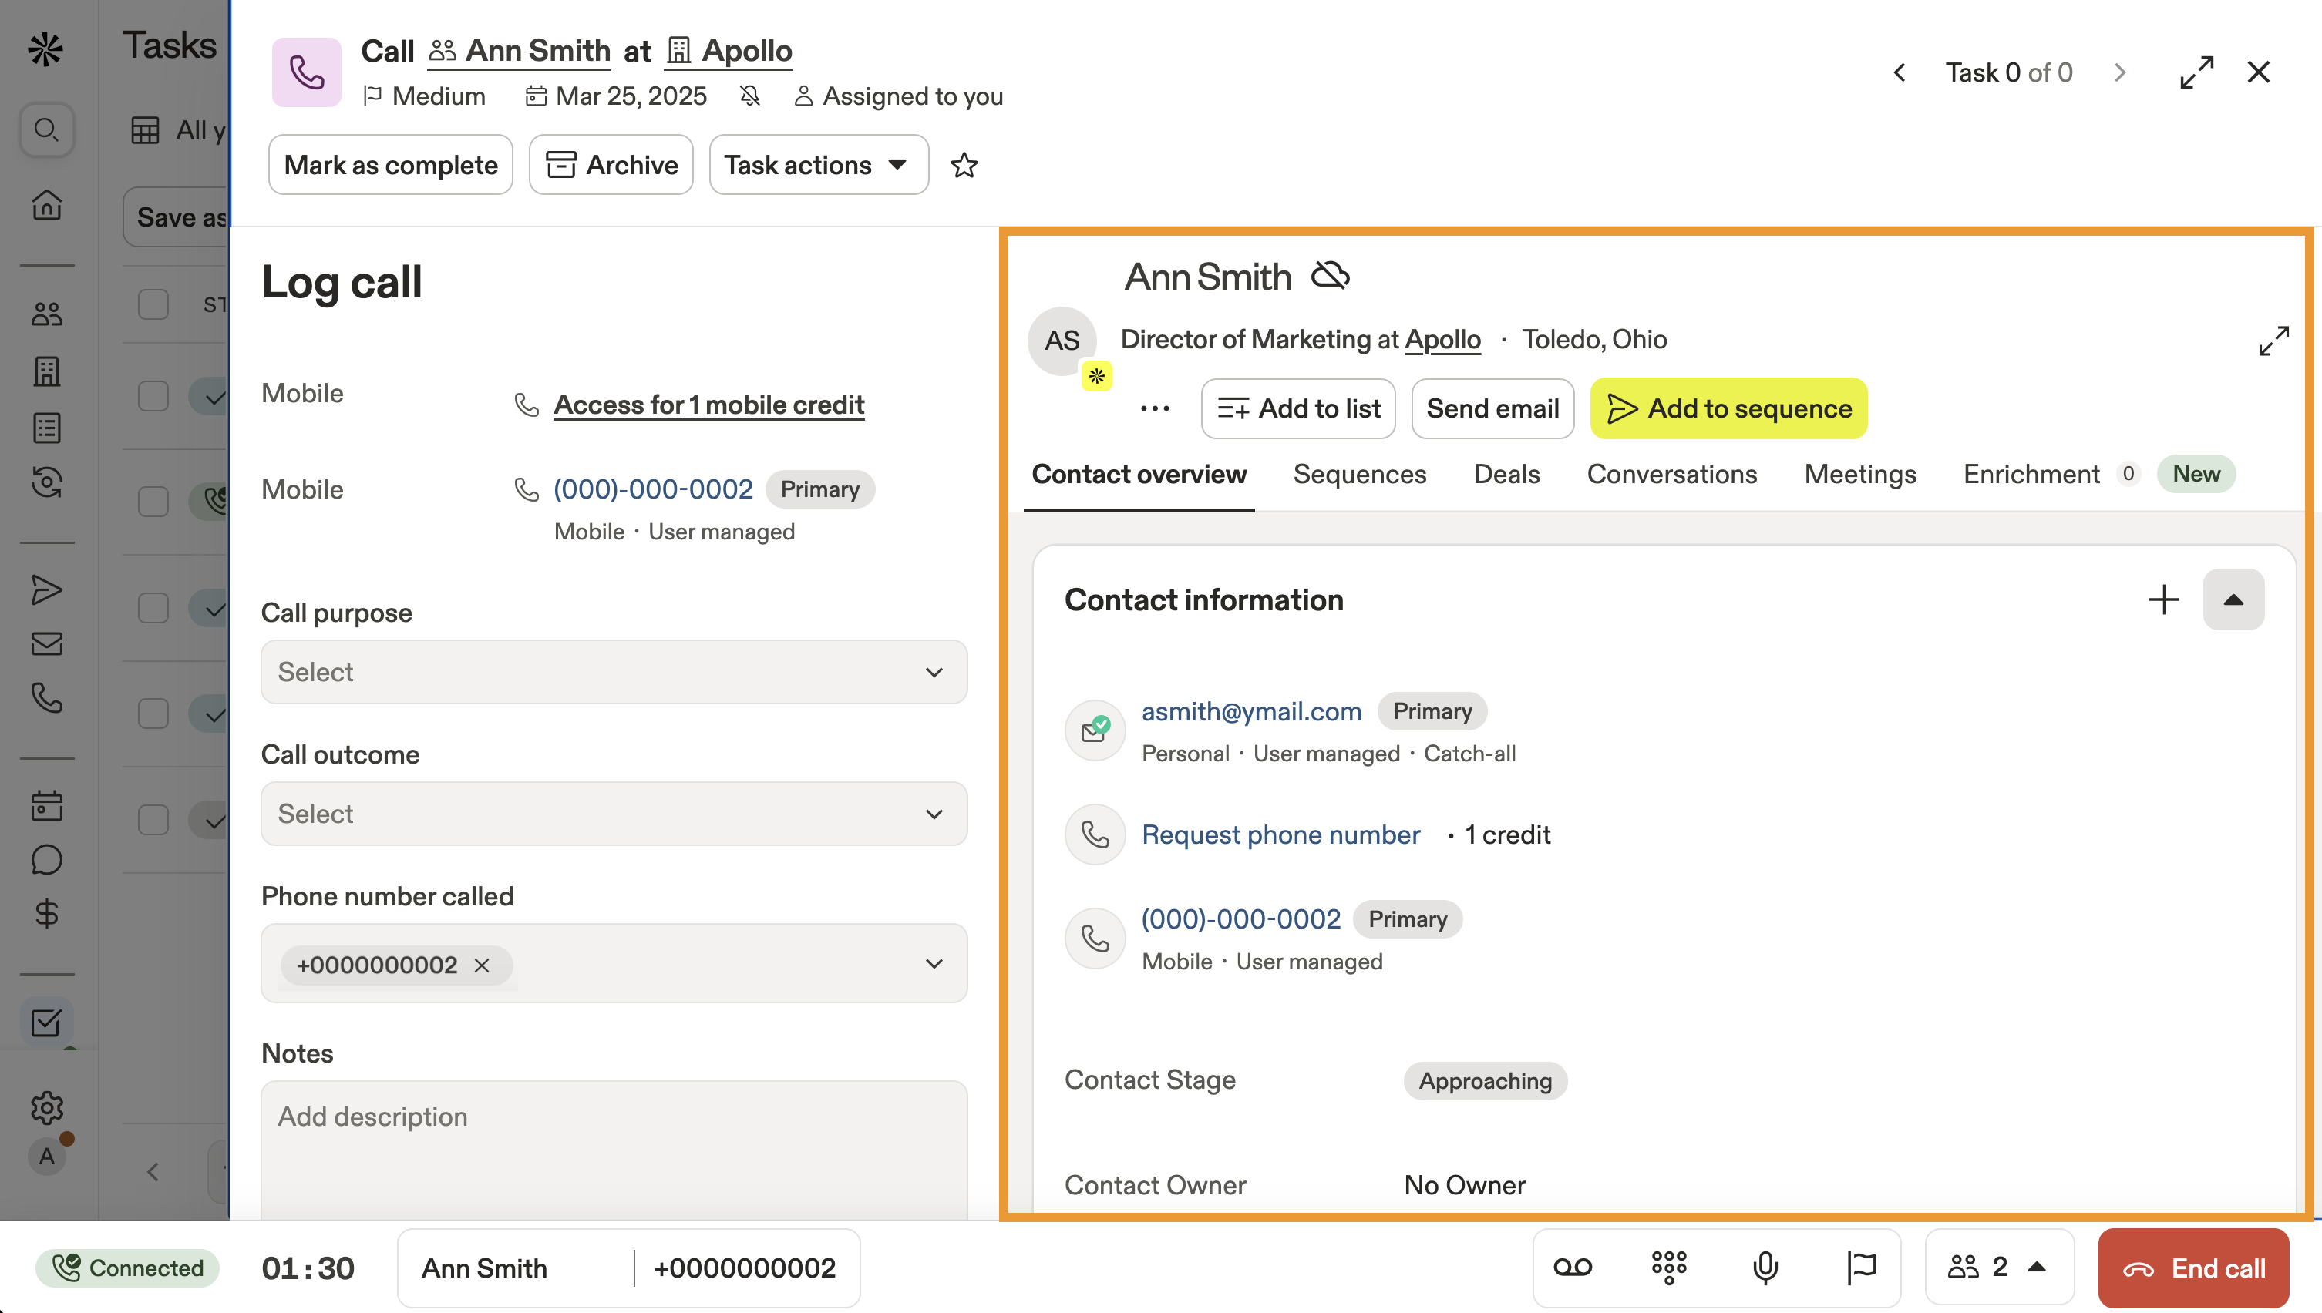The image size is (2322, 1313).
Task: Toggle the task reminder bell
Action: [749, 96]
